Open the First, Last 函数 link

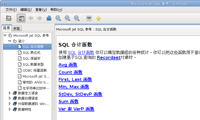75,80
